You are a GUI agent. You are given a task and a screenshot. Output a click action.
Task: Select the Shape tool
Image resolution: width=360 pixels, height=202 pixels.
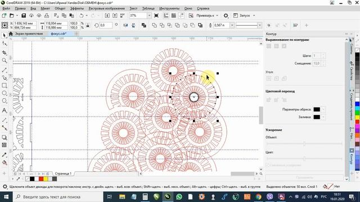coord(4,43)
